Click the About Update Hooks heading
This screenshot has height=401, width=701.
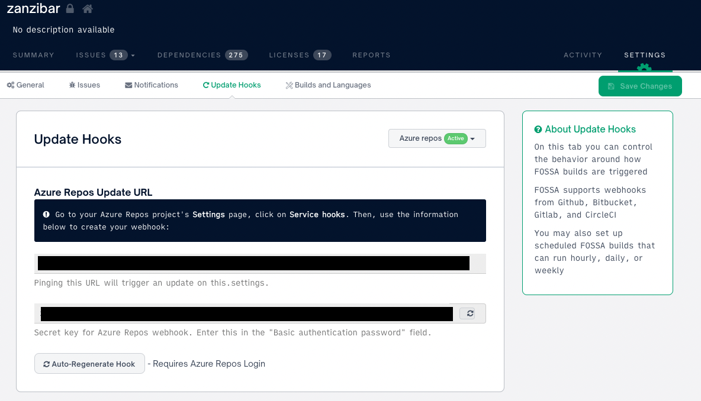590,129
